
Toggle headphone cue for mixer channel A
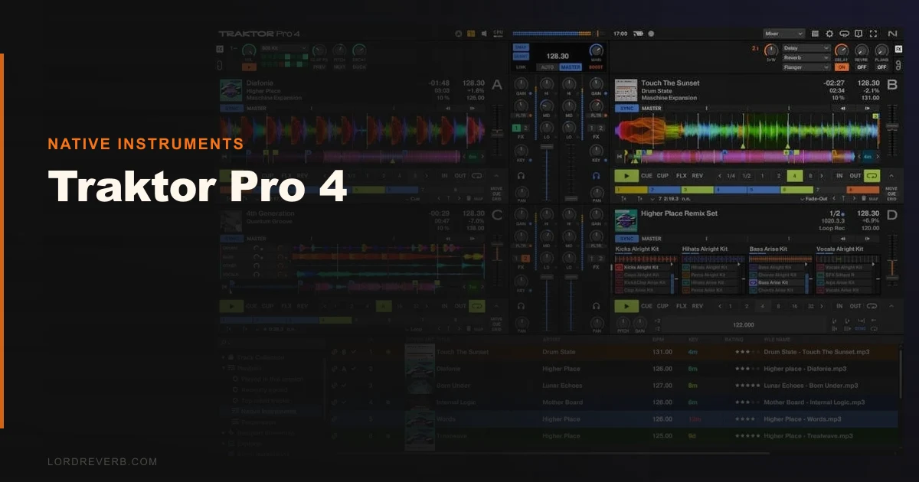pos(521,175)
